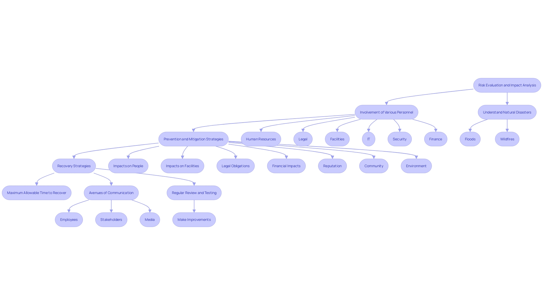Toggle Environment node visibility
The width and height of the screenshot is (543, 305).
click(416, 166)
